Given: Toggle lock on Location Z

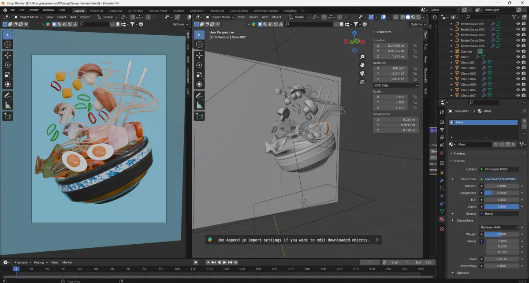Looking at the screenshot, I should [x=414, y=56].
